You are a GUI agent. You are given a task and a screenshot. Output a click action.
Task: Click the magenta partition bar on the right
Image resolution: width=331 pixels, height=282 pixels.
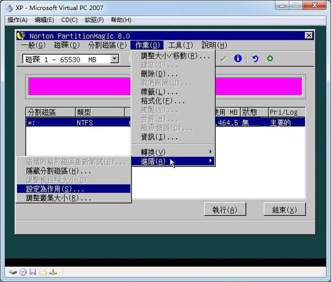(259, 86)
